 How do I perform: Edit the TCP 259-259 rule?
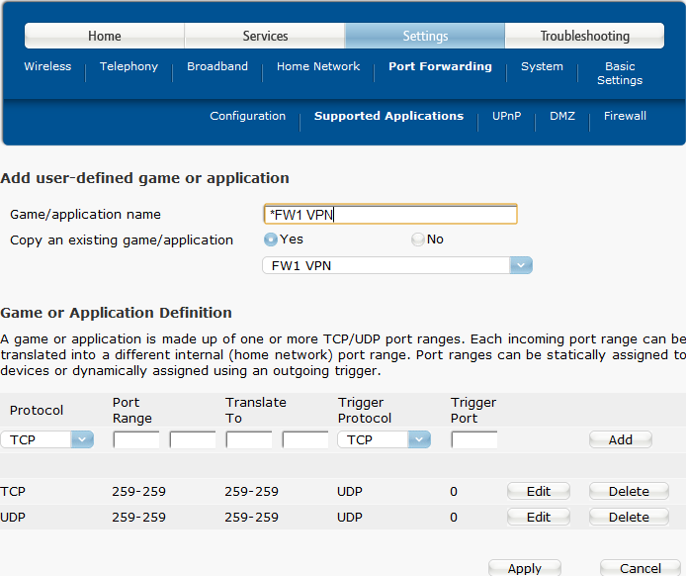point(539,491)
